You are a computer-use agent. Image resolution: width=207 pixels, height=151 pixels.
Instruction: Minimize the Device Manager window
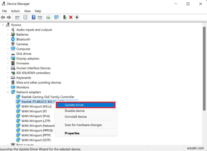tap(176, 4)
